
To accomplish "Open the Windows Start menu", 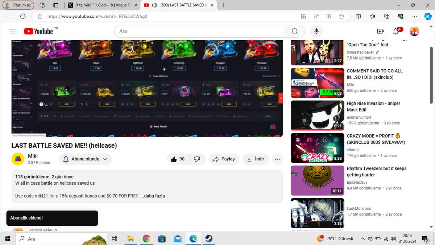I will (7, 239).
